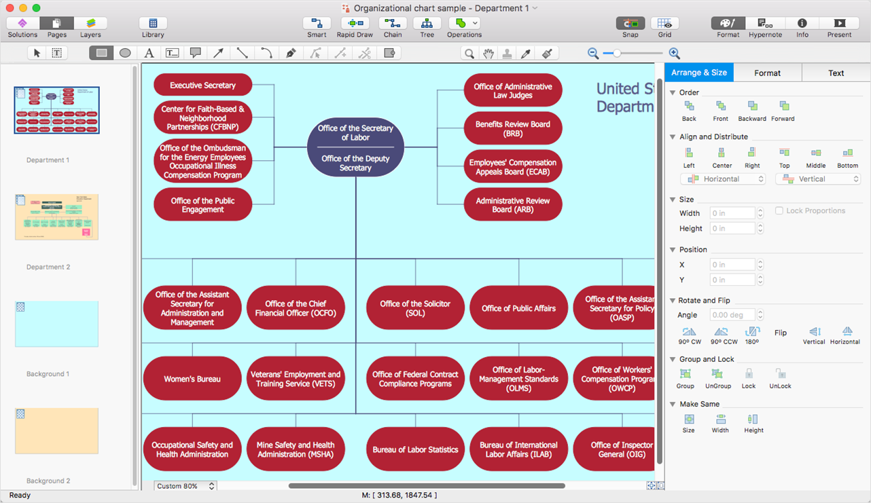Select the Text (A) tool
The height and width of the screenshot is (503, 871).
coord(149,53)
